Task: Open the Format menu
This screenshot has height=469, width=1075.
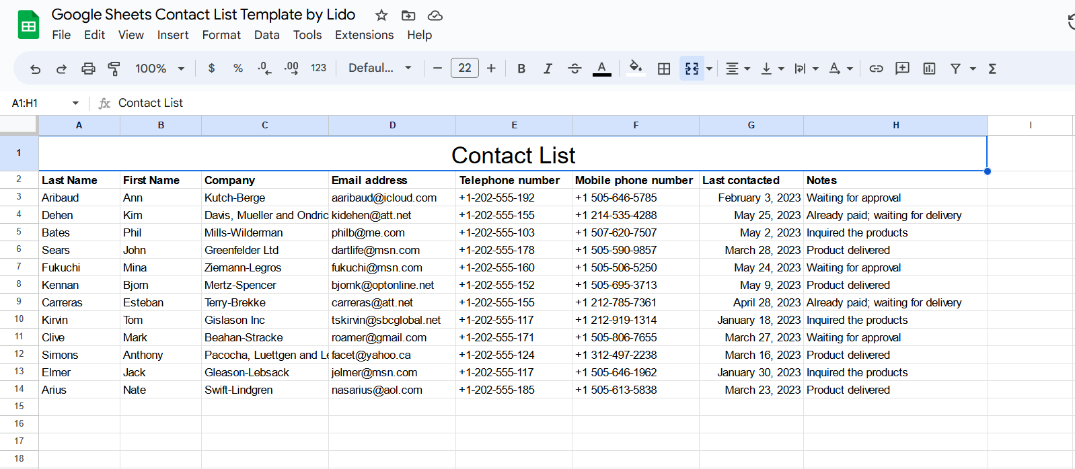Action: 221,35
